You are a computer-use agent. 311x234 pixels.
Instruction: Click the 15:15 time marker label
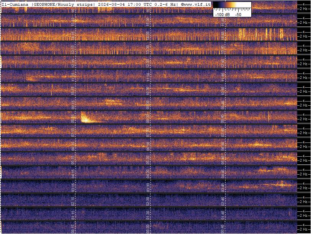[x=73, y=22]
